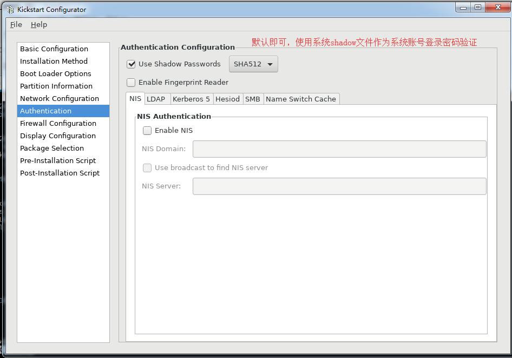This screenshot has width=512, height=358.
Task: Switch to the SMB tab
Action: pyautogui.click(x=253, y=99)
